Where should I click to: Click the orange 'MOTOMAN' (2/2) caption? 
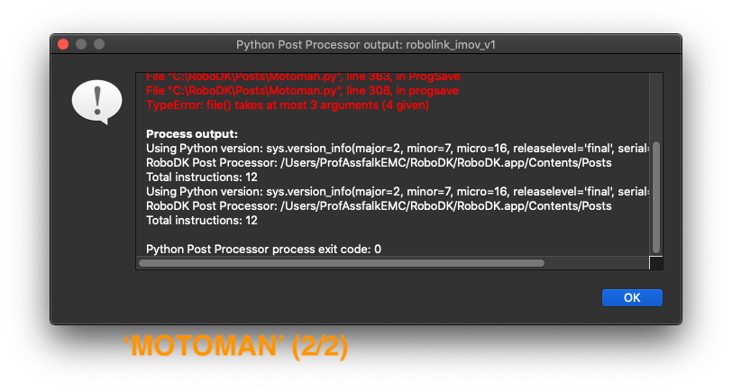(x=235, y=348)
